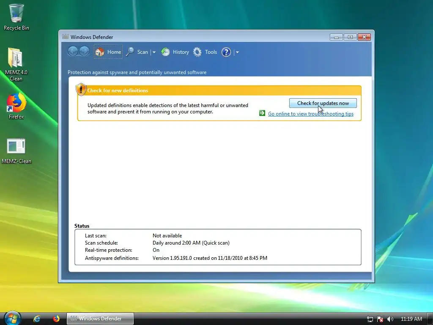Launch Firefox from quick launch bar
Image resolution: width=433 pixels, height=325 pixels.
click(56, 319)
